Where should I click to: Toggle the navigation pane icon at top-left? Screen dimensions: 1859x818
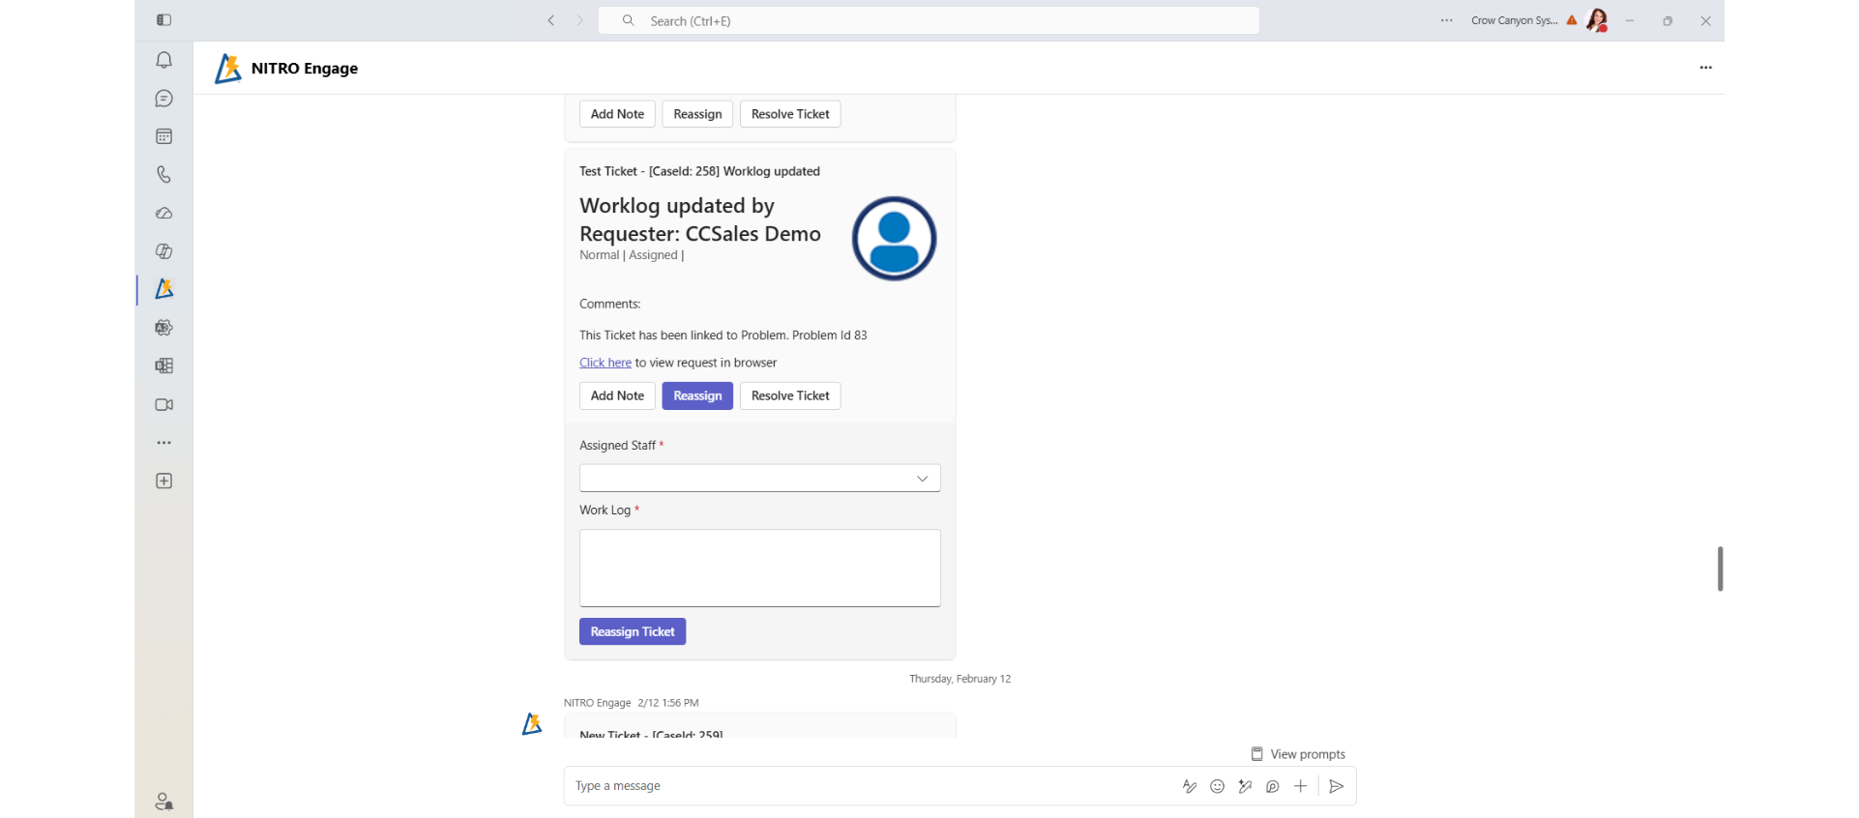click(164, 20)
